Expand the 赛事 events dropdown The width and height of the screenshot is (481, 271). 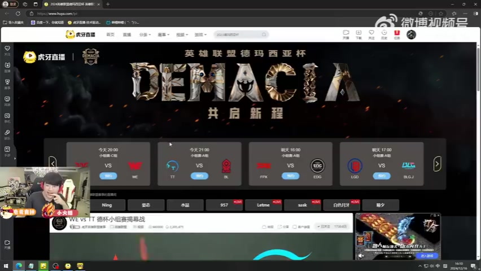coord(163,34)
